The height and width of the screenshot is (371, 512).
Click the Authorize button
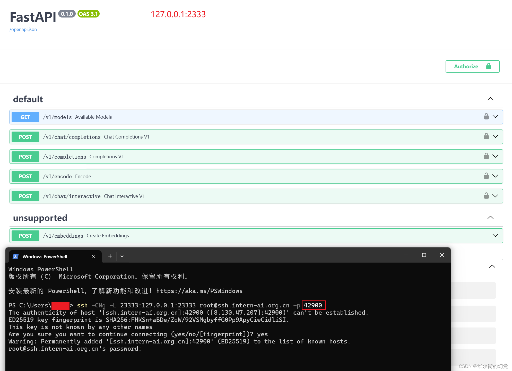473,66
